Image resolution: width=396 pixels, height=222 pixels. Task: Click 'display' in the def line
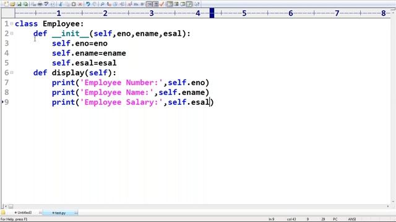coord(68,73)
